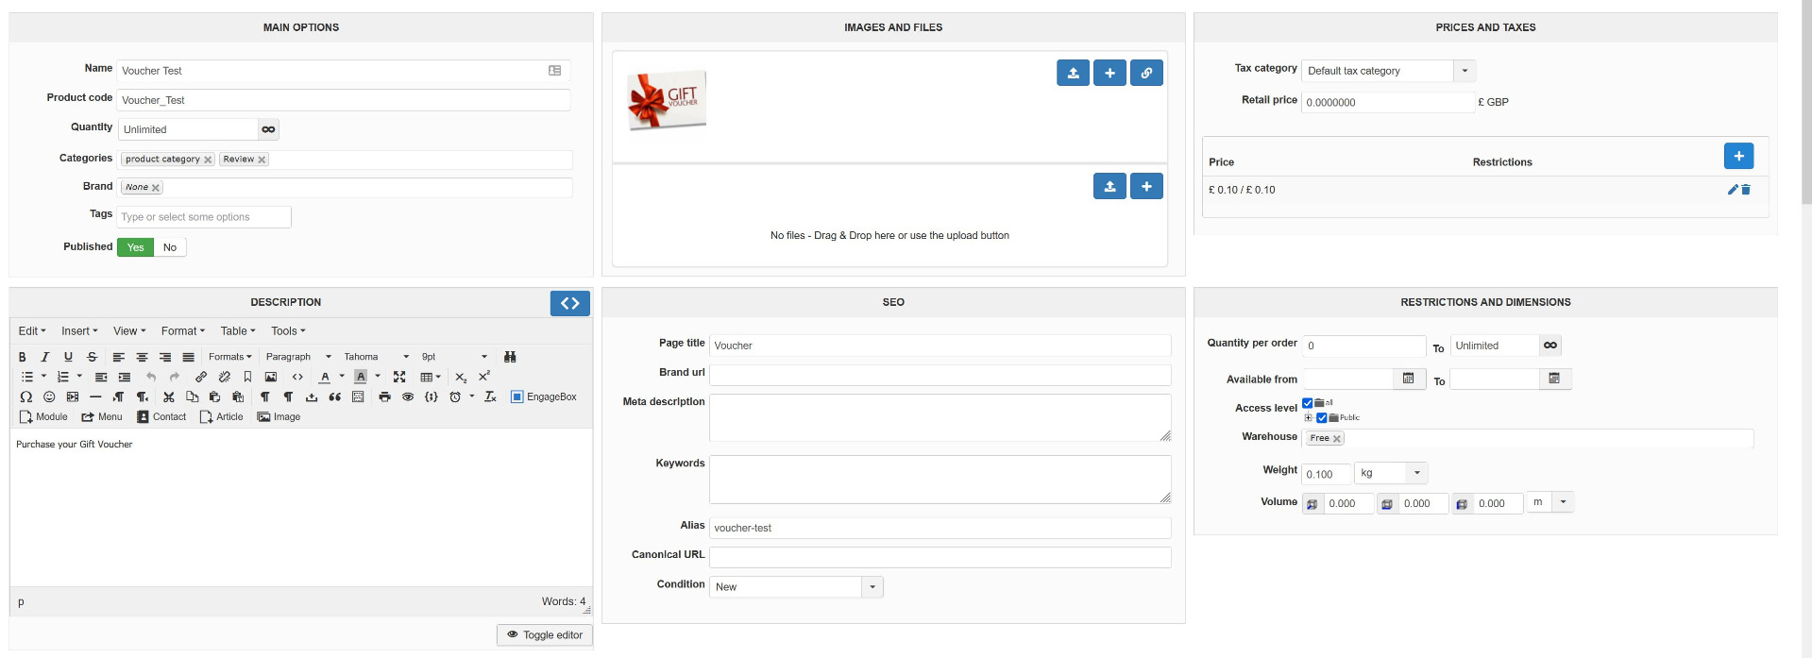1812x658 pixels.
Task: Open the text color picker arrow
Action: 342,377
